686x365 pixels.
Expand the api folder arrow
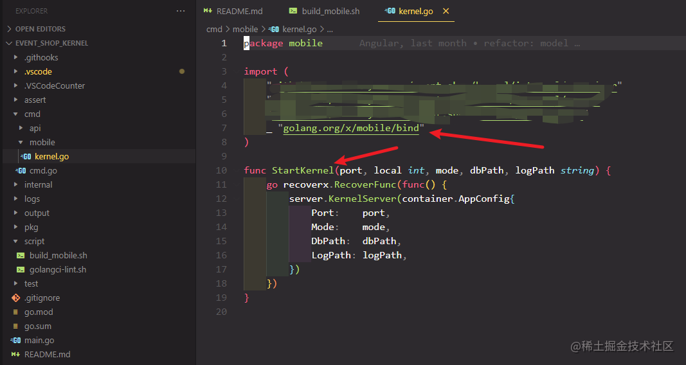click(x=21, y=128)
